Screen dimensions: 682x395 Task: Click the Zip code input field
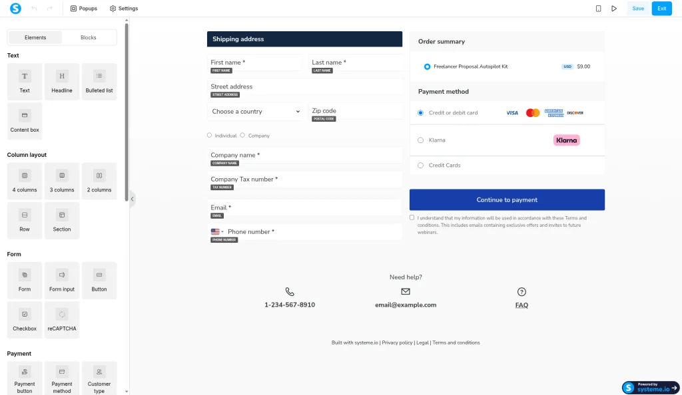tap(355, 111)
